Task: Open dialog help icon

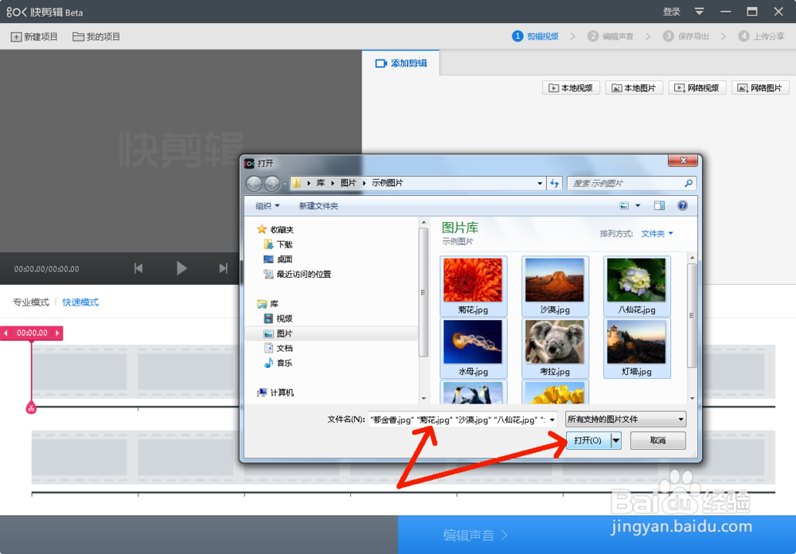Action: coord(682,205)
